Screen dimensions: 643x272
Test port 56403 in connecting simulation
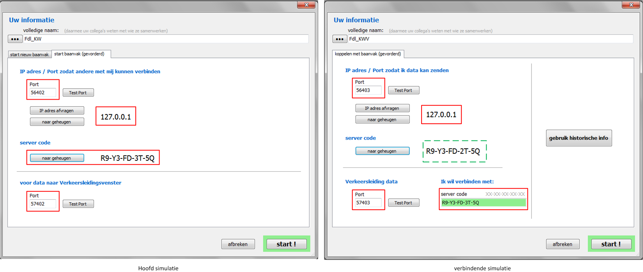(x=403, y=90)
